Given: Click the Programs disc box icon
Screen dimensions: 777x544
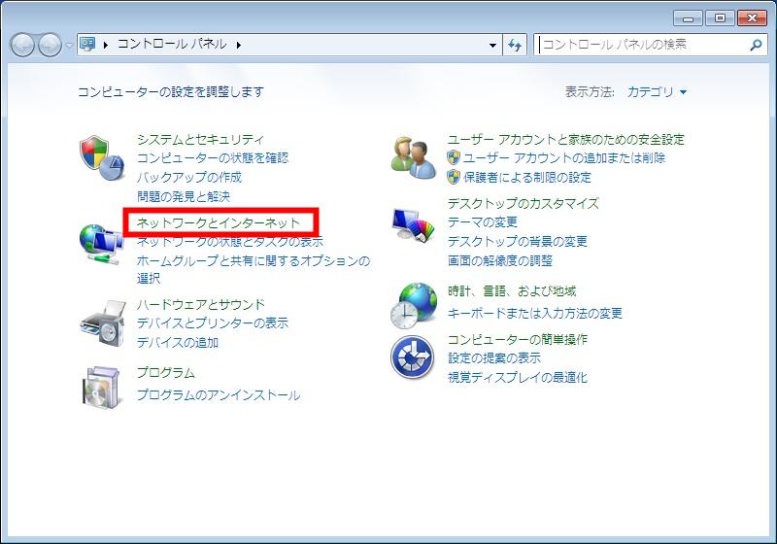Looking at the screenshot, I should (x=102, y=388).
